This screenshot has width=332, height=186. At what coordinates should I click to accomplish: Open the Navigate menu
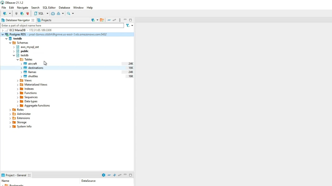[23, 8]
